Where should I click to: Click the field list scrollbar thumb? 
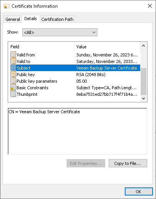coord(144,82)
